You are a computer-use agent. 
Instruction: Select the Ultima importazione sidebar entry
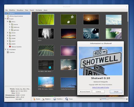pos(16,16)
